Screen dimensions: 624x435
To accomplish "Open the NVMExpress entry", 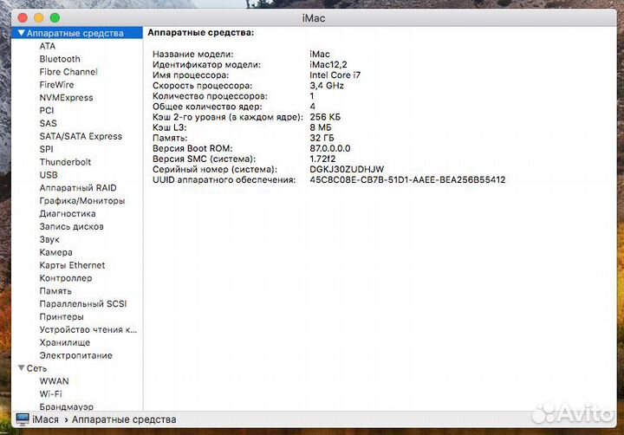I will click(x=66, y=98).
